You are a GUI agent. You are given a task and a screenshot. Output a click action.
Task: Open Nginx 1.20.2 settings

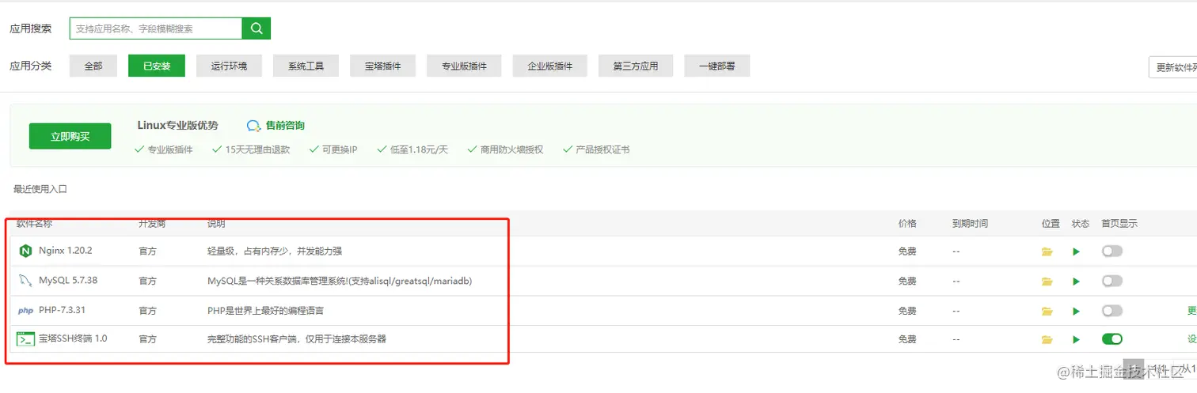[66, 251]
